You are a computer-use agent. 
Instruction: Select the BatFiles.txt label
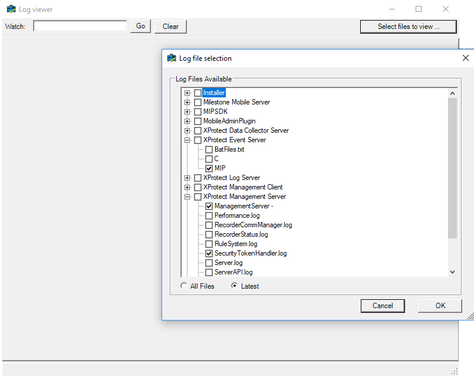(229, 149)
